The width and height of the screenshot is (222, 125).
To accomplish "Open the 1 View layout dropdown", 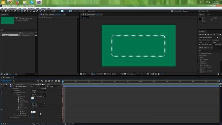I will [143, 74].
